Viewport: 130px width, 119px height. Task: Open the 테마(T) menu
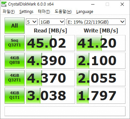pos(44,11)
